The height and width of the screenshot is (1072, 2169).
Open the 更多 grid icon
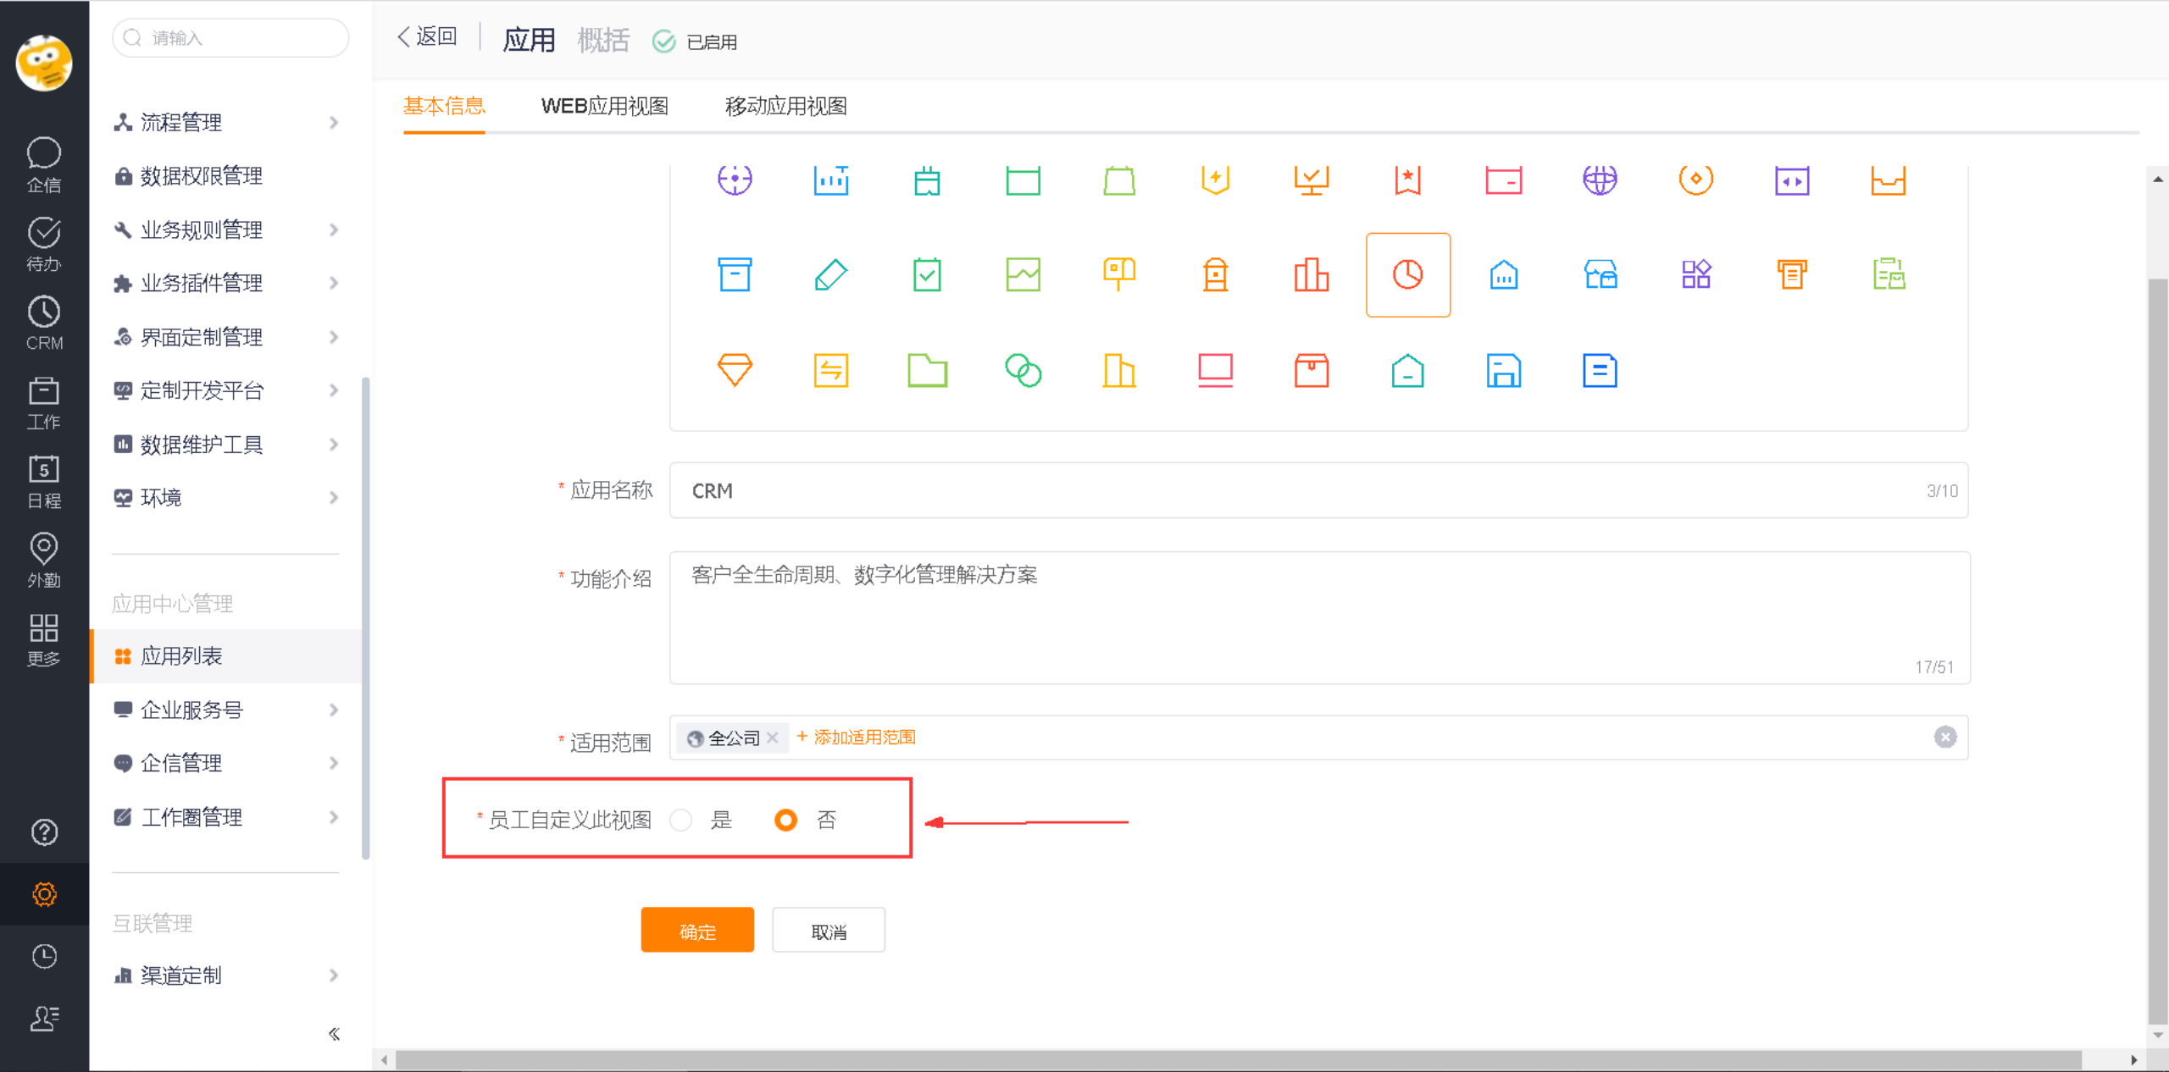(x=44, y=639)
